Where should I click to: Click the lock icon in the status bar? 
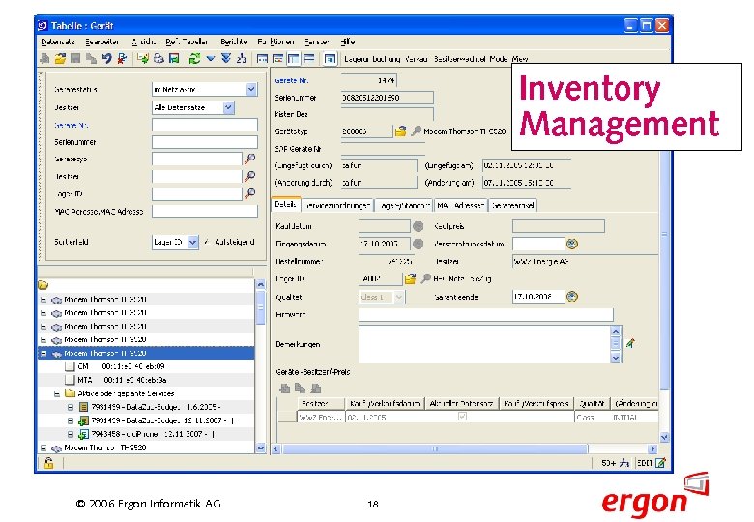[x=48, y=463]
